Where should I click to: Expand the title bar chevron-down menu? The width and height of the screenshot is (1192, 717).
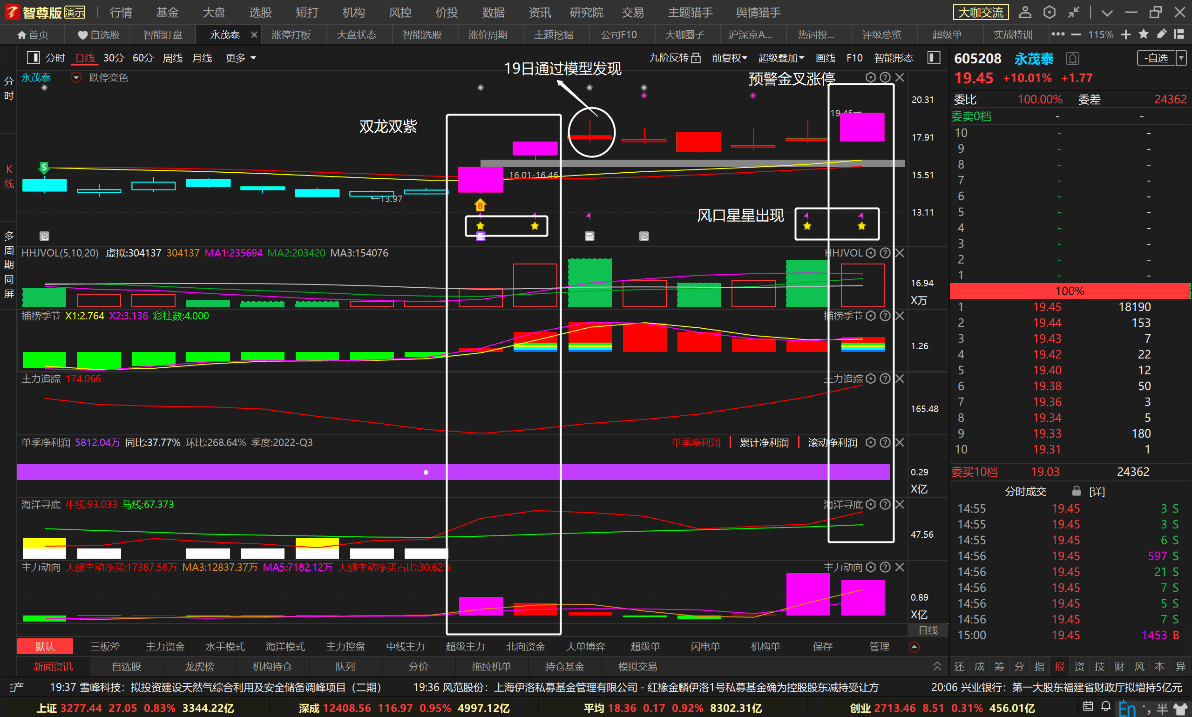click(1107, 12)
